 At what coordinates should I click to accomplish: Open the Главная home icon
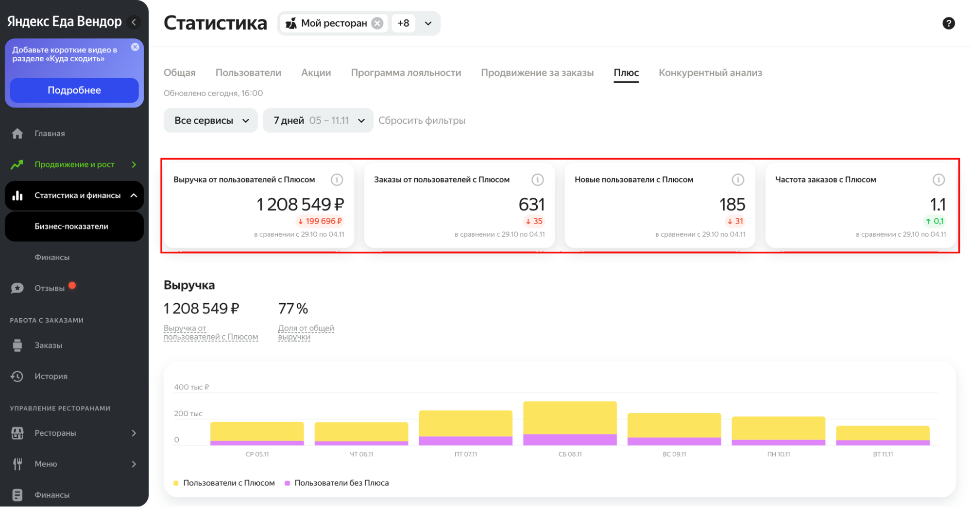pyautogui.click(x=17, y=133)
